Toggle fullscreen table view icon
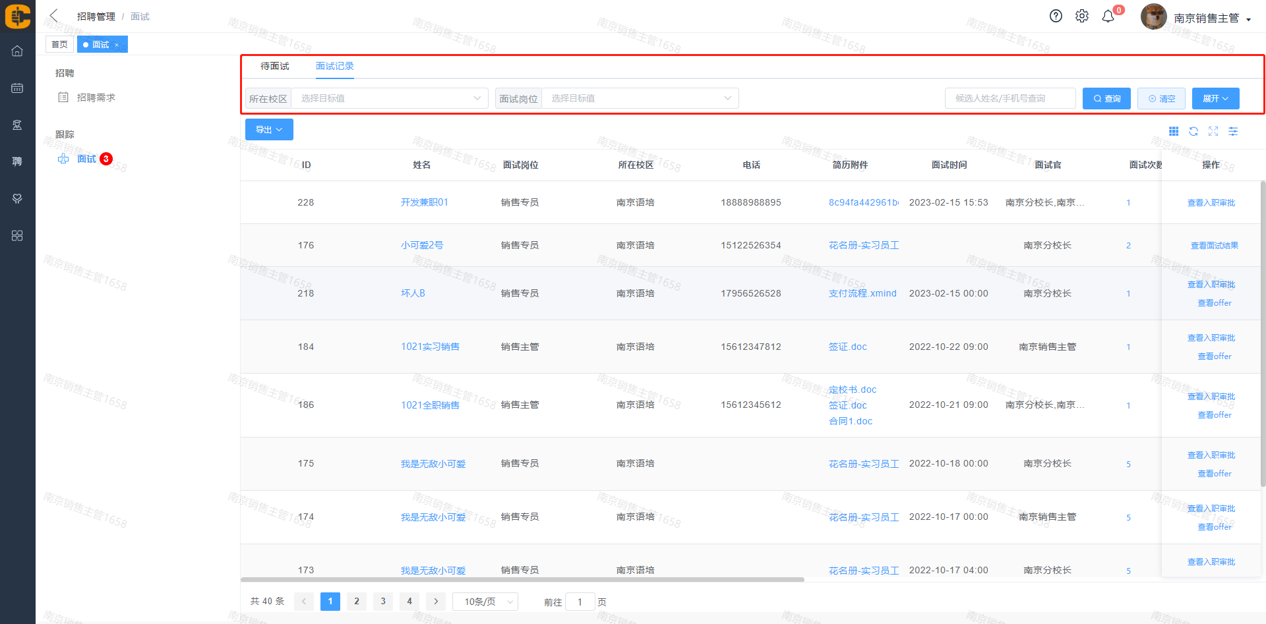Image resolution: width=1266 pixels, height=624 pixels. pos(1213,132)
